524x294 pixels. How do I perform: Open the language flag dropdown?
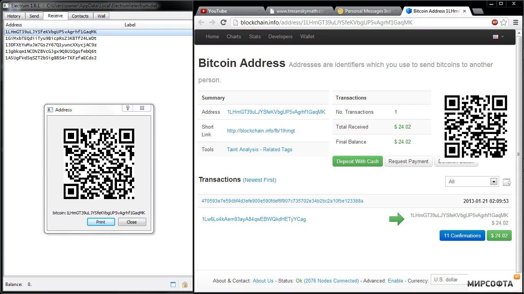pos(498,37)
